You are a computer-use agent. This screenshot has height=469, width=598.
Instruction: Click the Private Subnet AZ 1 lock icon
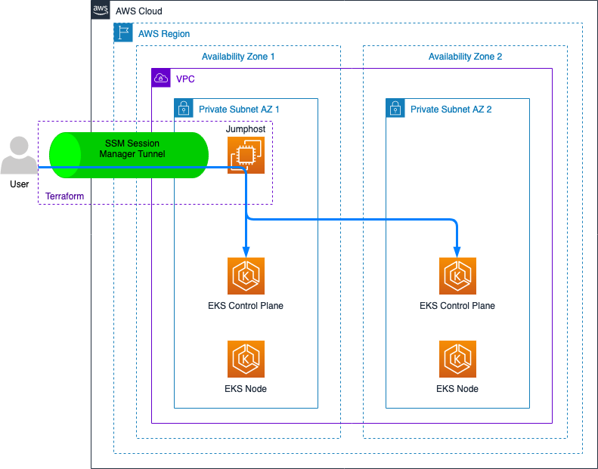click(184, 108)
